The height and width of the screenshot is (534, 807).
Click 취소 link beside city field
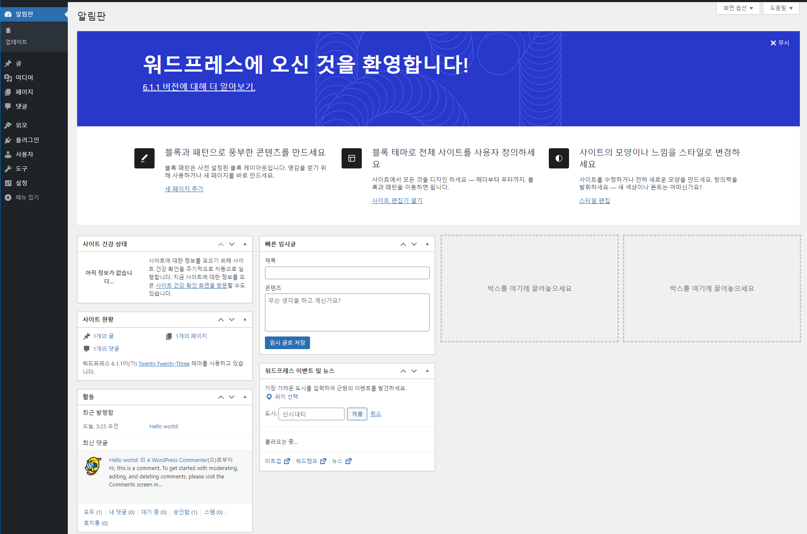pyautogui.click(x=376, y=414)
